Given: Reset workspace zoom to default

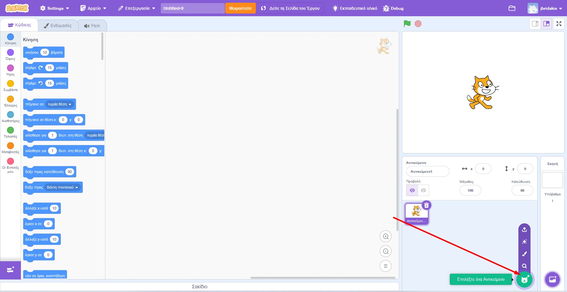Looking at the screenshot, I should tap(386, 266).
